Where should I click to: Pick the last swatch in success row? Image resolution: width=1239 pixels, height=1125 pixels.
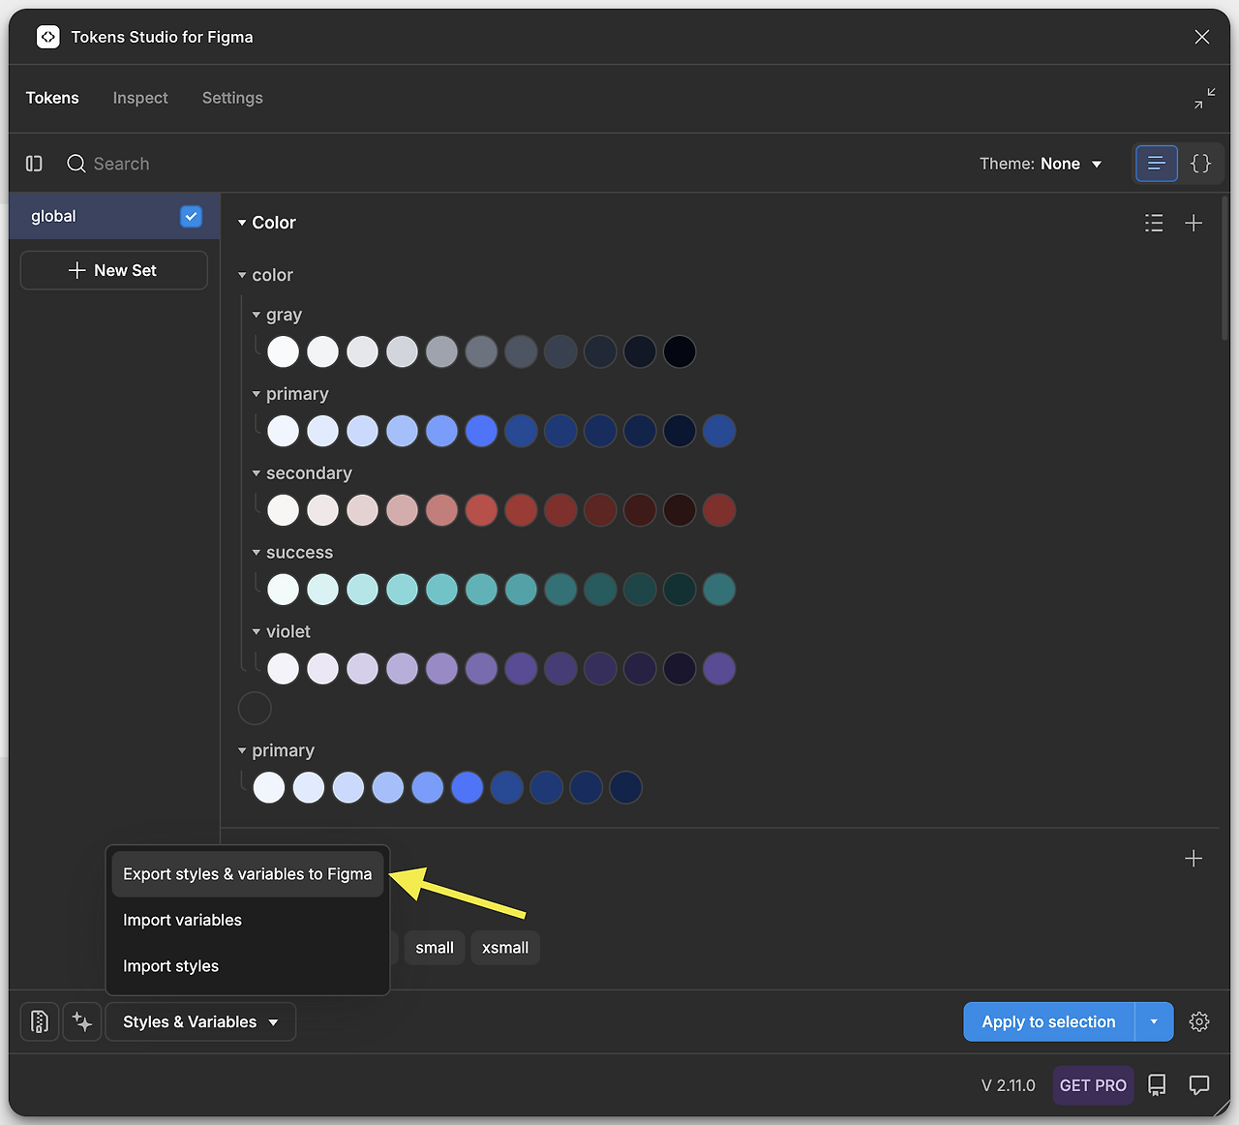click(719, 590)
